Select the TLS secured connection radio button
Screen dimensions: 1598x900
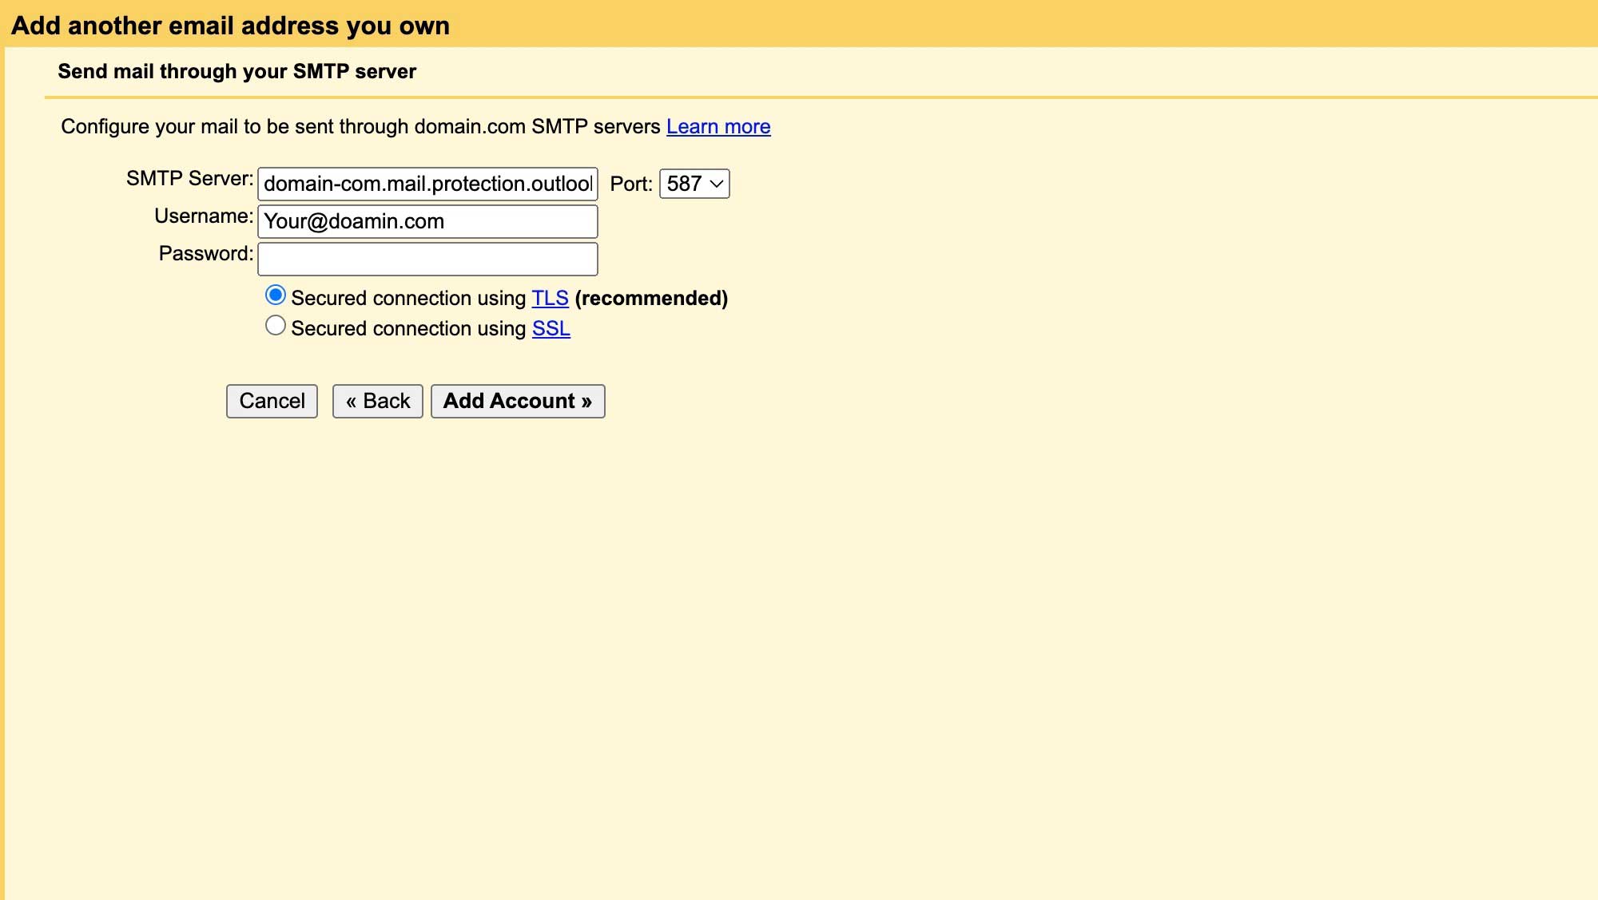(x=275, y=295)
